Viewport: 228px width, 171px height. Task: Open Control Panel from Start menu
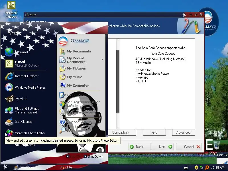click(x=72, y=95)
